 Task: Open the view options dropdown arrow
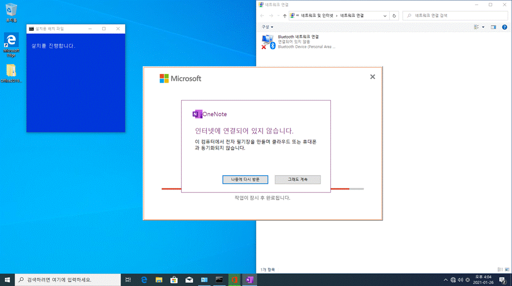(483, 27)
